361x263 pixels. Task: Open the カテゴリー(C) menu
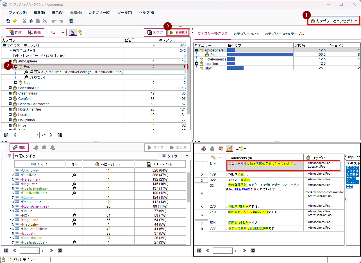click(x=99, y=13)
